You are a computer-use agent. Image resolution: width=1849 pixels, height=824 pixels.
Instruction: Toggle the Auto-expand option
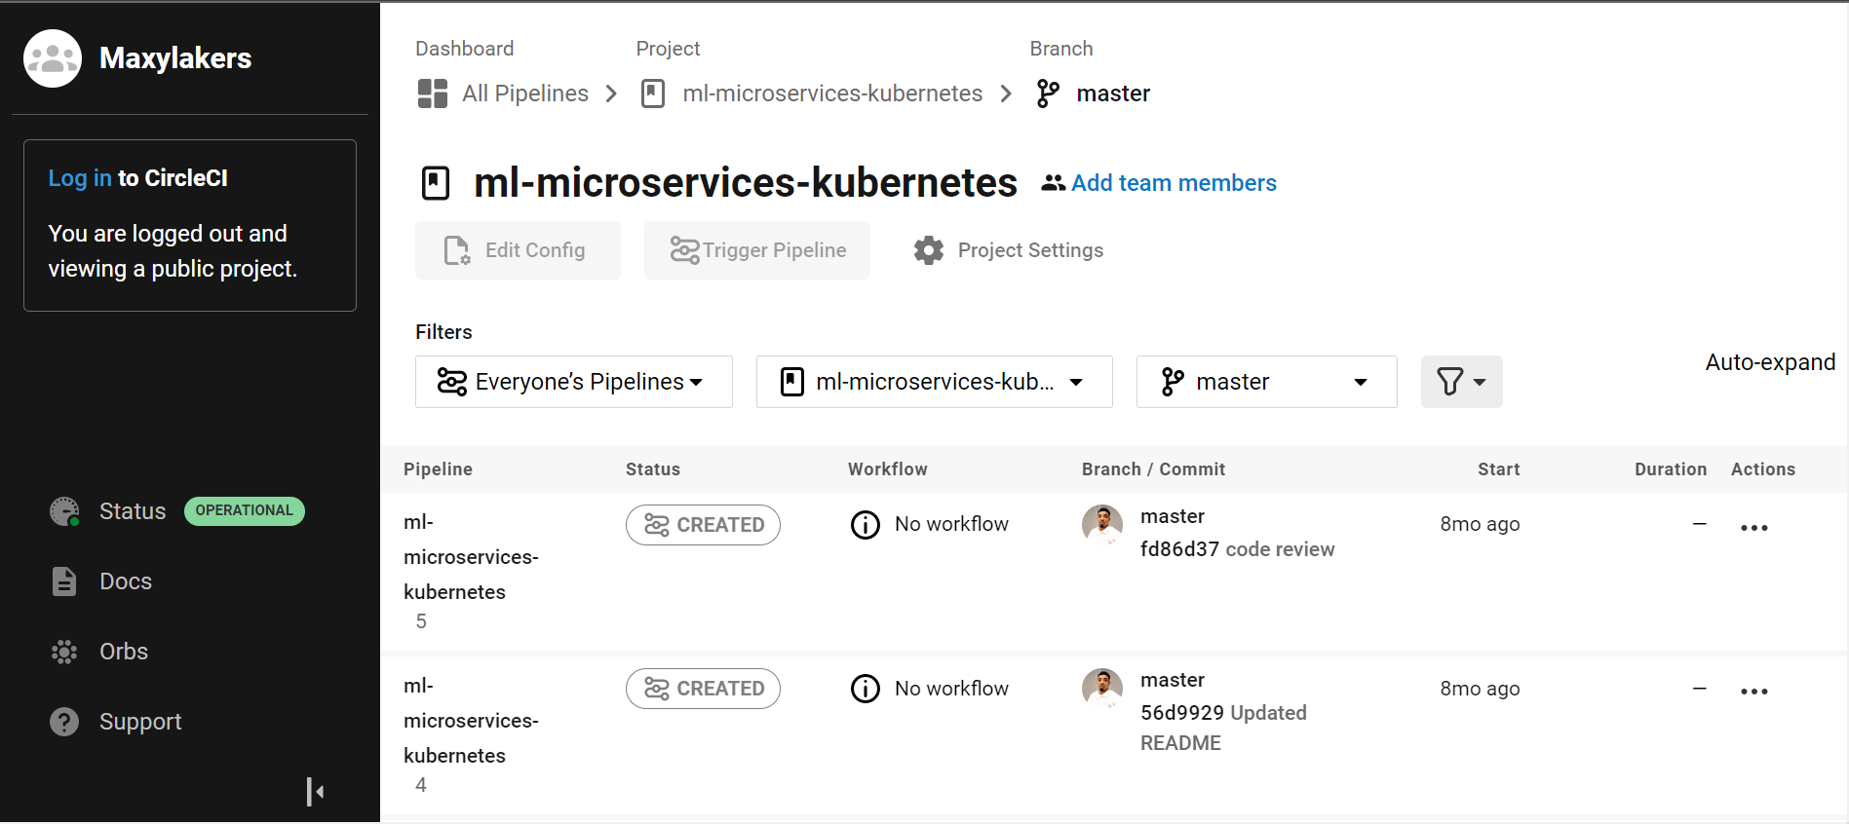click(1769, 362)
